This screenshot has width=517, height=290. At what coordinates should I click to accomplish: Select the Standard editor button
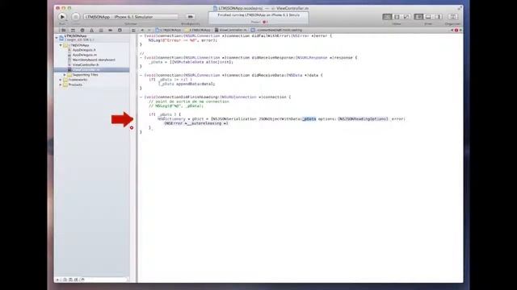coord(387,17)
